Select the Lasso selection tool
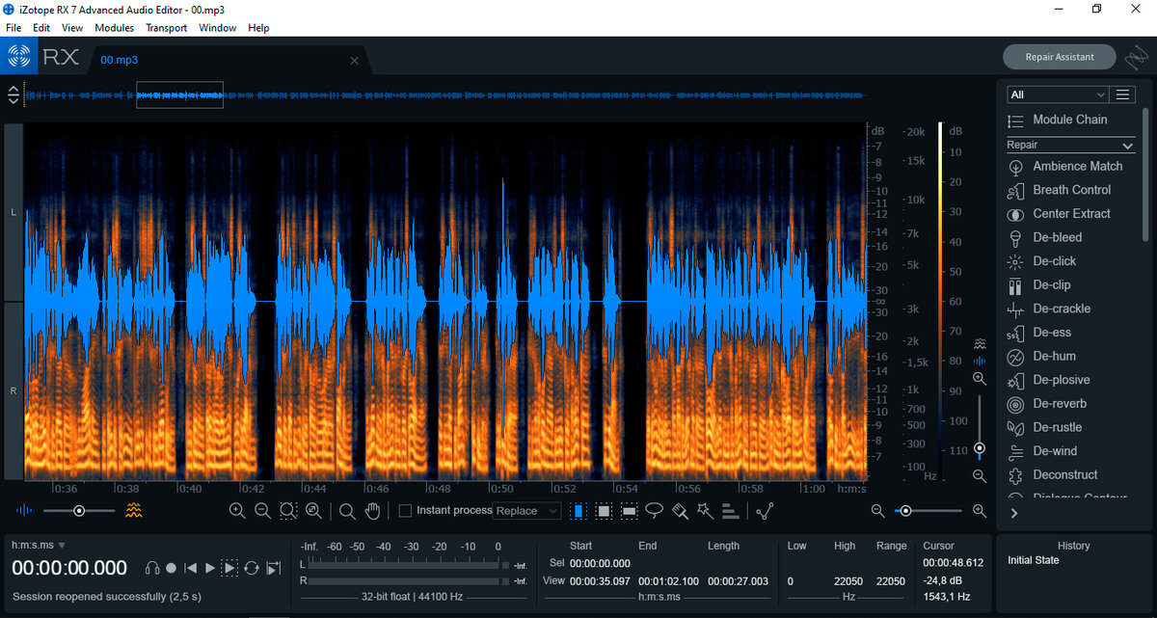Viewport: 1157px width, 618px height. (x=655, y=510)
